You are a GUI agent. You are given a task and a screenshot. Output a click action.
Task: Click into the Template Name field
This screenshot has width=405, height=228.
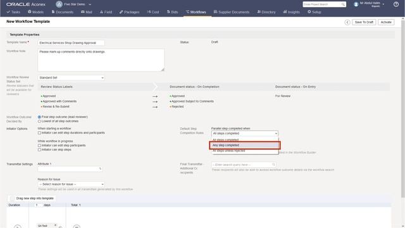72,43
